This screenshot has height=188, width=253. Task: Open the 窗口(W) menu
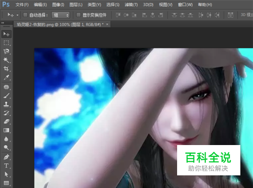185,5
